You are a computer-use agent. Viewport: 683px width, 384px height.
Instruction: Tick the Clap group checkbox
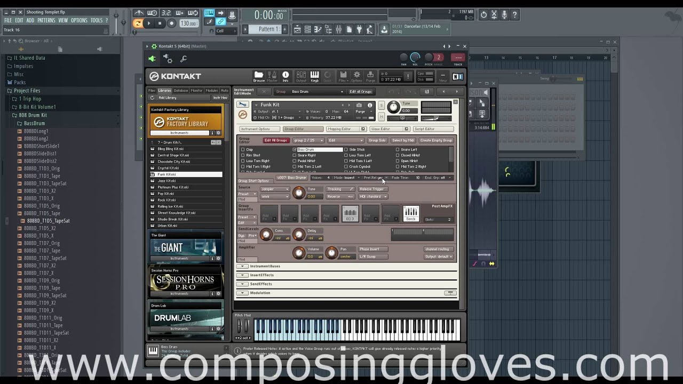coord(243,150)
